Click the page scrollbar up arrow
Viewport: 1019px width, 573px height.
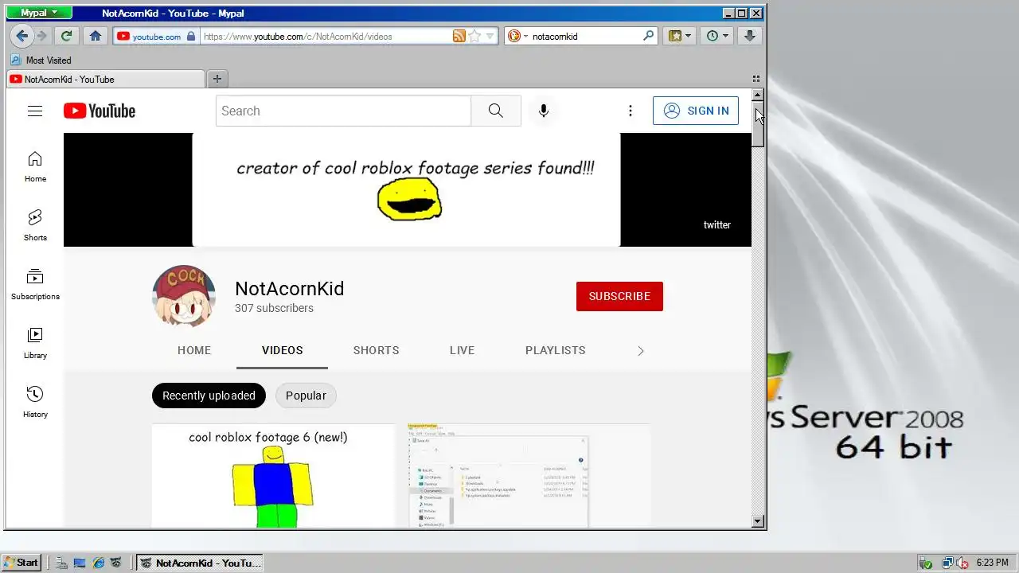pyautogui.click(x=758, y=95)
